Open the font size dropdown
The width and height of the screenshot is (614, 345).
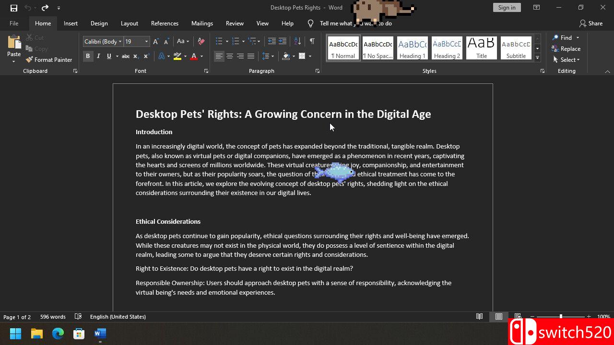146,42
